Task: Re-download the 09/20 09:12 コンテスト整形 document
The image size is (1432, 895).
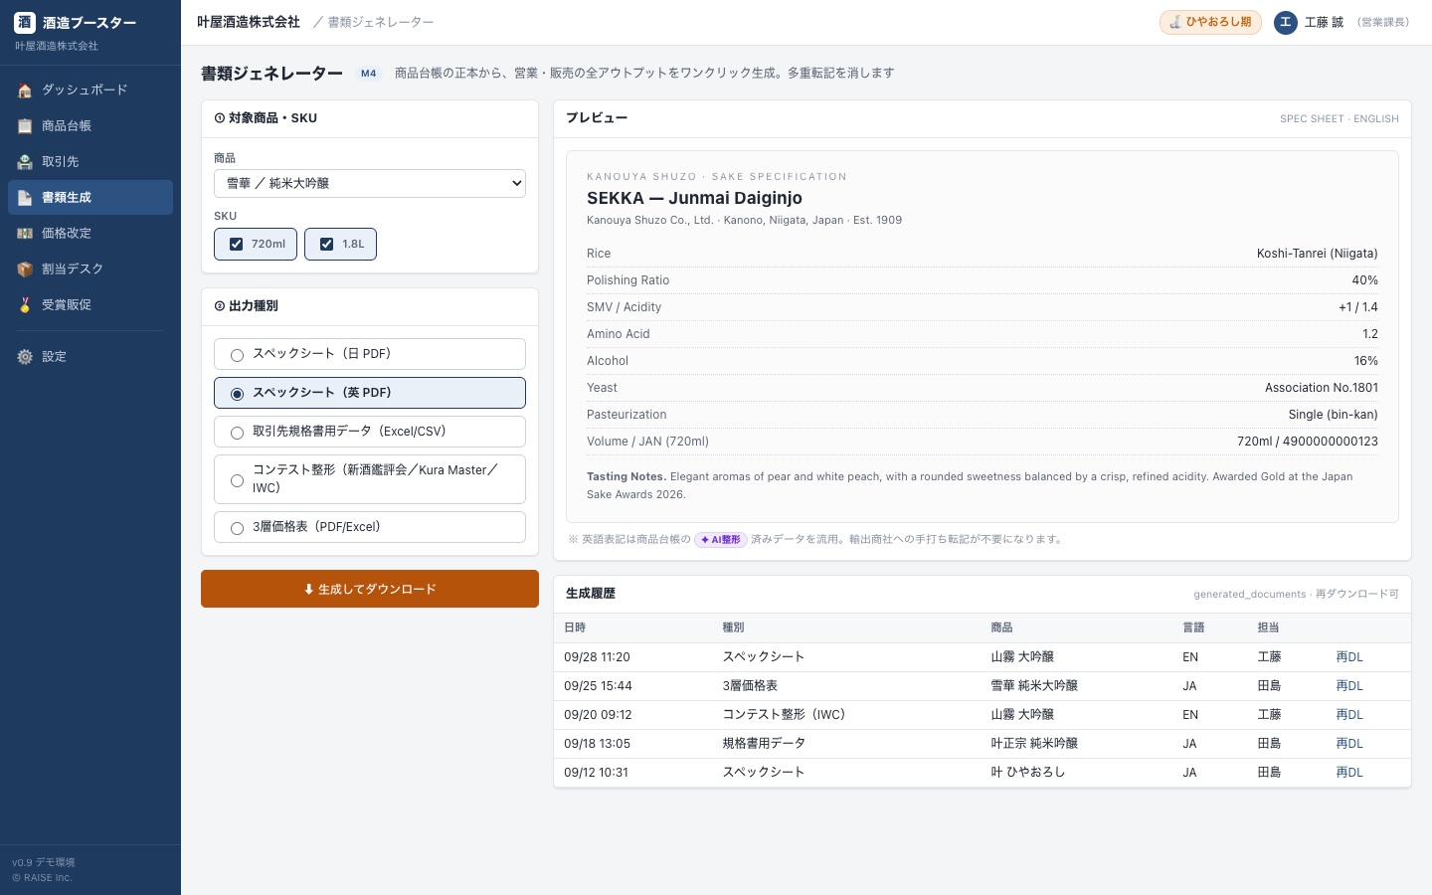Action: click(x=1348, y=715)
